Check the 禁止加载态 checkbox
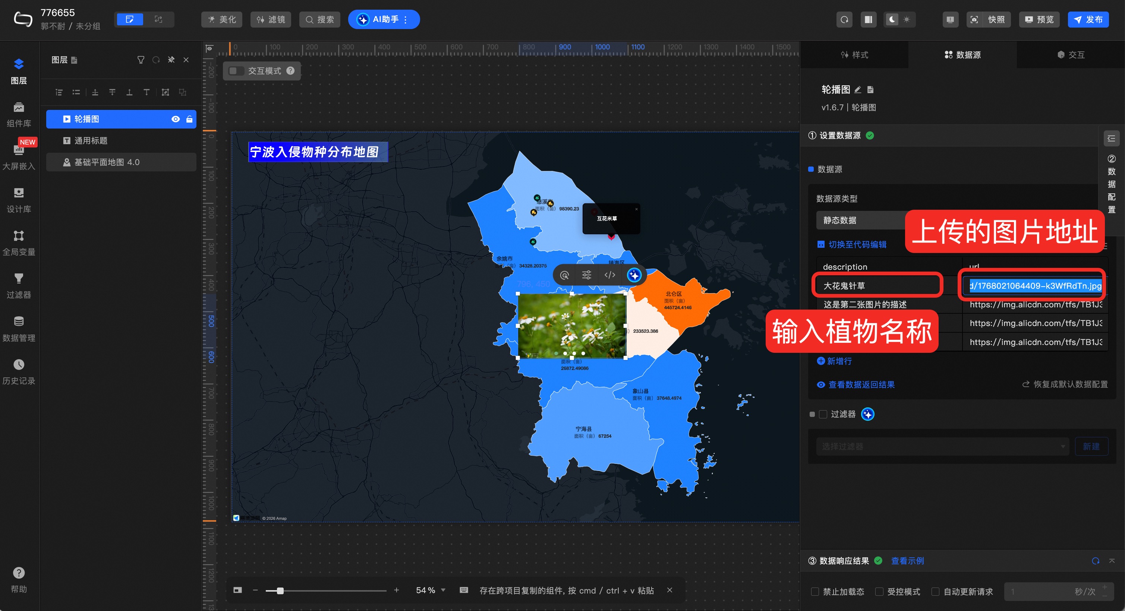This screenshot has width=1125, height=611. click(815, 591)
